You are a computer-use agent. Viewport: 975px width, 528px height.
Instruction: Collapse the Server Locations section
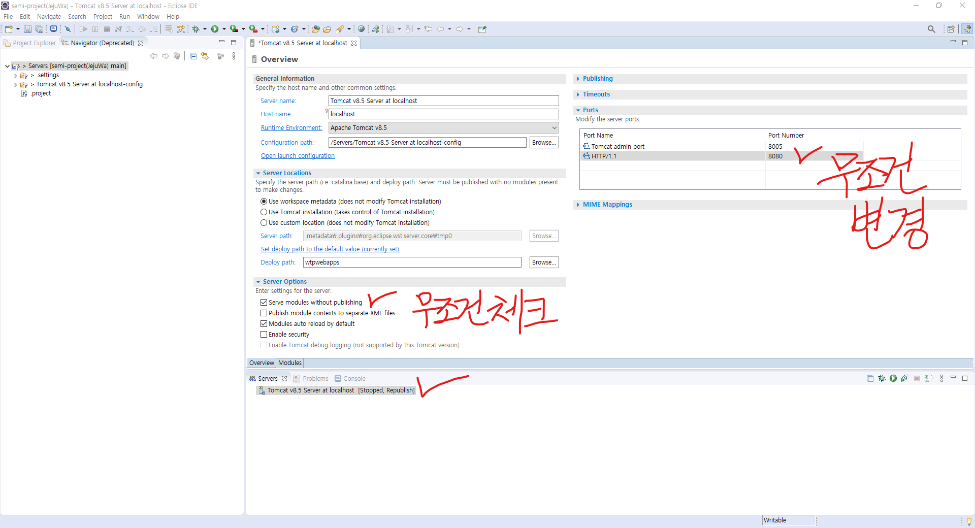pyautogui.click(x=258, y=173)
